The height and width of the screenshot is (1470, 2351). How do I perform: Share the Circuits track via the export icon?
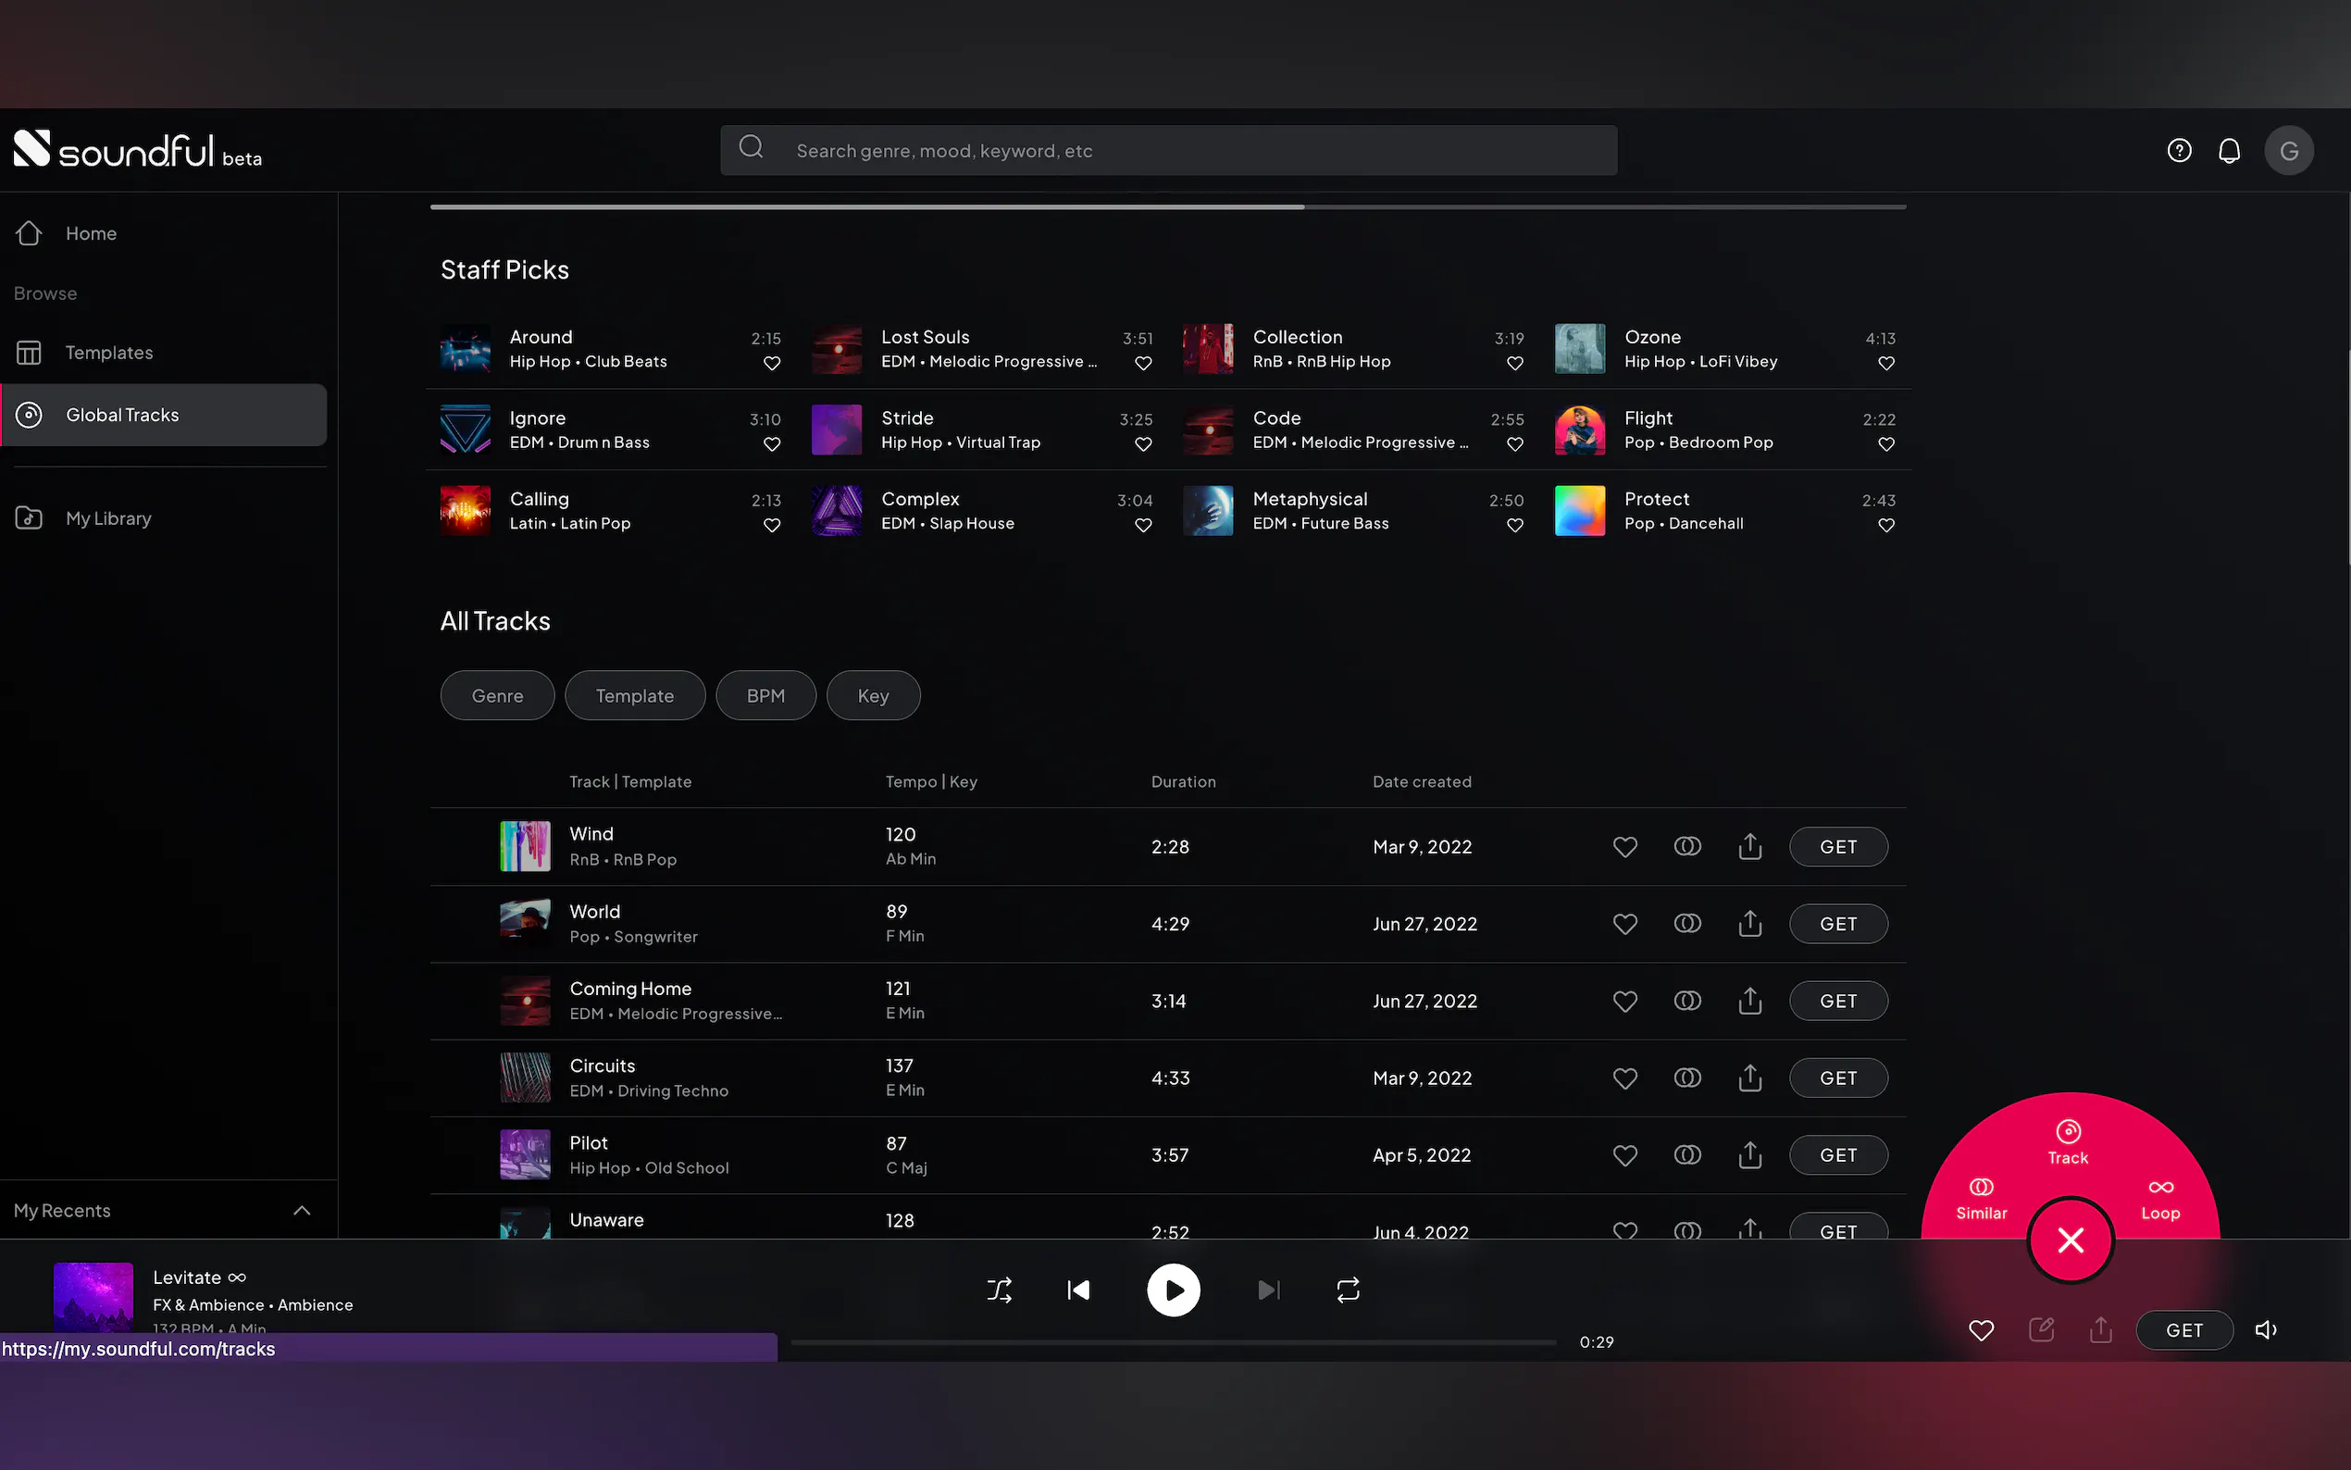(1749, 1078)
